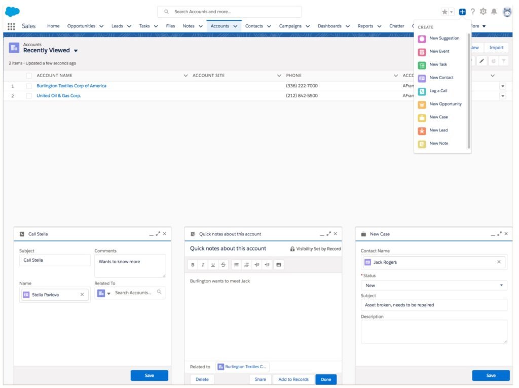Change the Related To object type
This screenshot has height=388, width=519.
[103, 293]
